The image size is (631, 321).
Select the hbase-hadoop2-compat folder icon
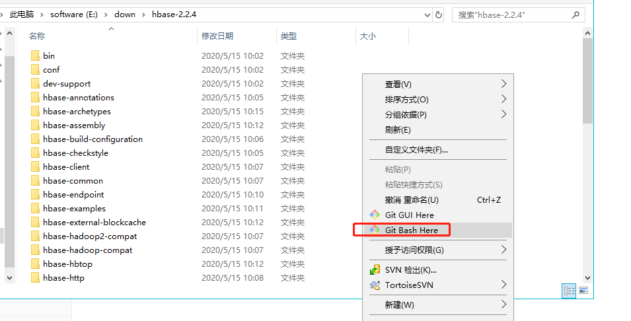tap(35, 236)
